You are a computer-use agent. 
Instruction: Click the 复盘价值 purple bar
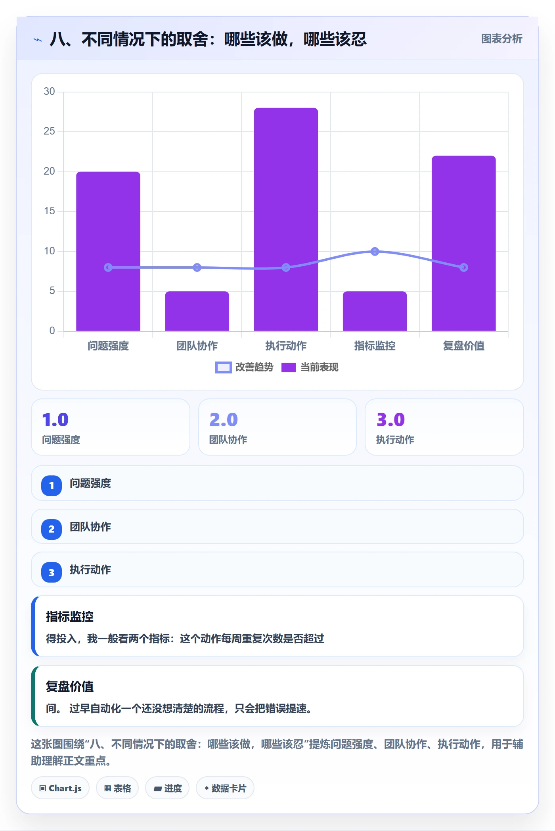[463, 243]
